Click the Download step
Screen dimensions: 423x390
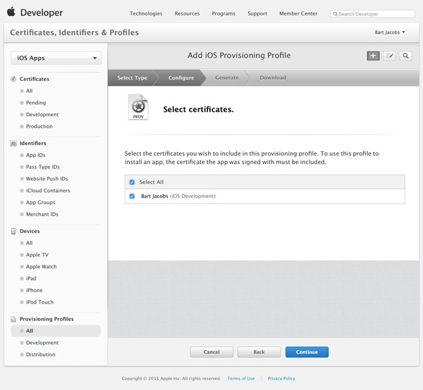[273, 77]
